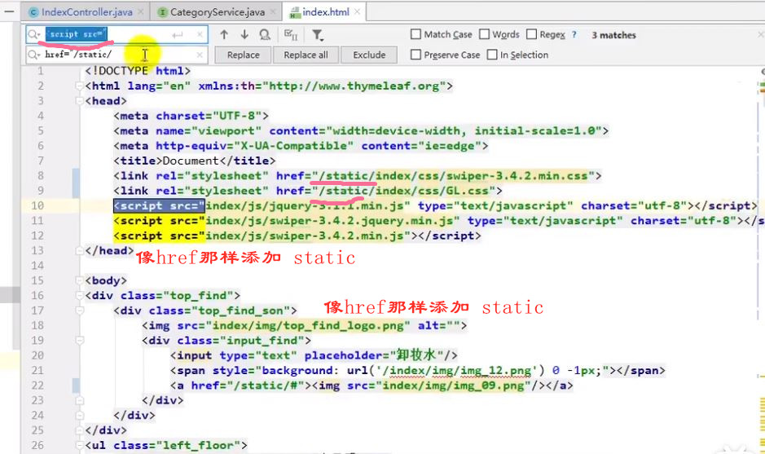This screenshot has height=454, width=765.
Task: Toggle the Match Case checkbox
Action: (415, 34)
